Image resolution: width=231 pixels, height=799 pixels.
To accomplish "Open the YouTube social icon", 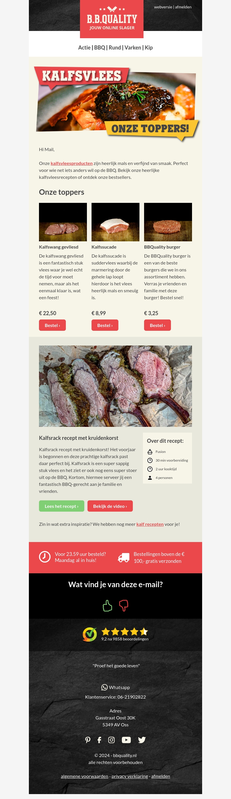I will tap(126, 740).
